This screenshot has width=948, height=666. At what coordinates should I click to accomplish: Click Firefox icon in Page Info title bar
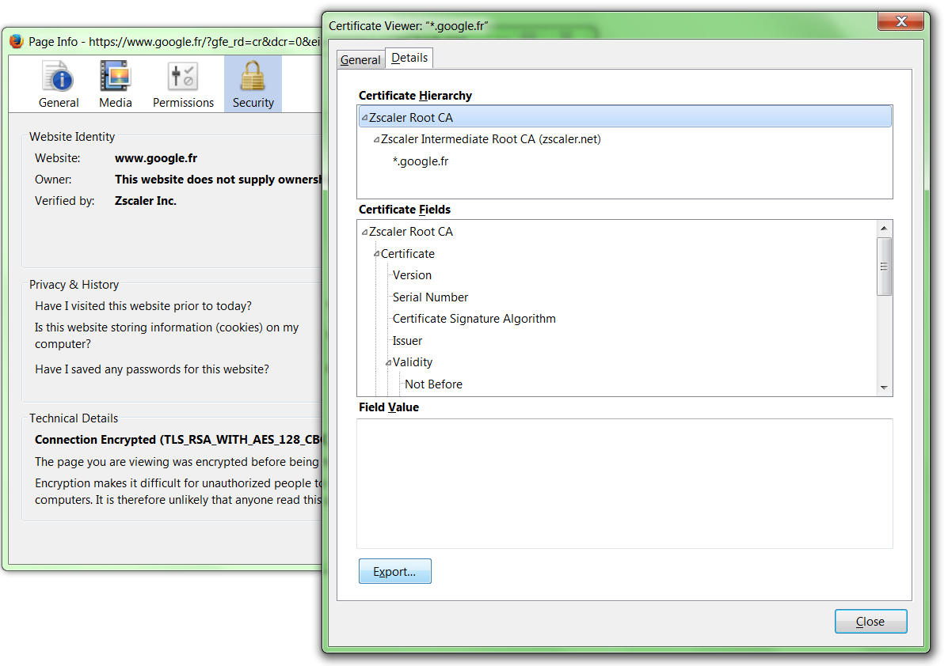coord(17,42)
